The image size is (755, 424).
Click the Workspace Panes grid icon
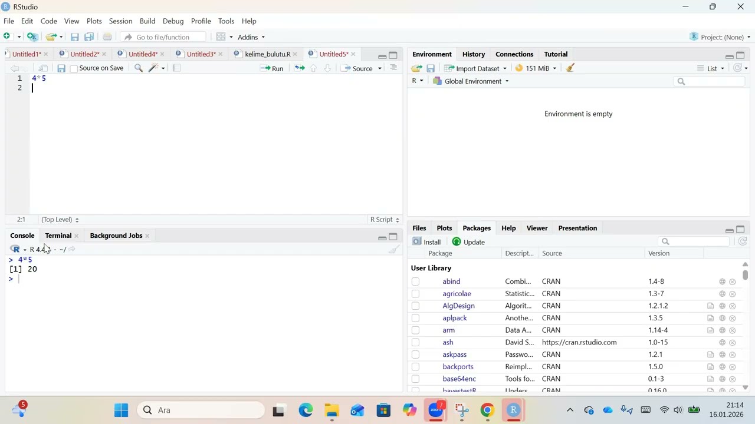click(221, 37)
